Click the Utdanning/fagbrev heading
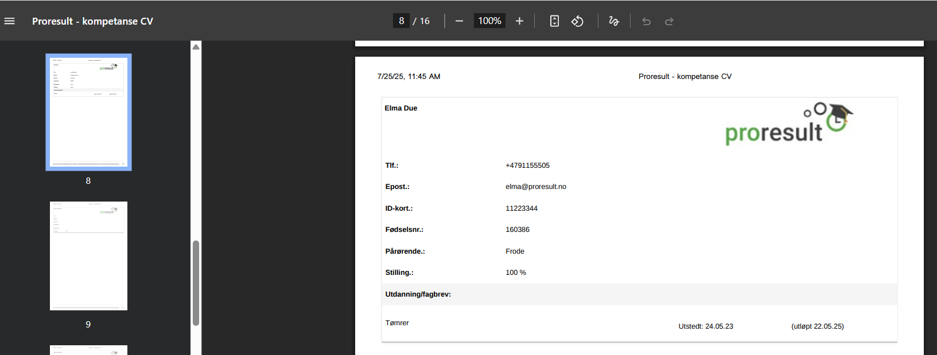Viewport: 937px width, 355px height. 418,294
